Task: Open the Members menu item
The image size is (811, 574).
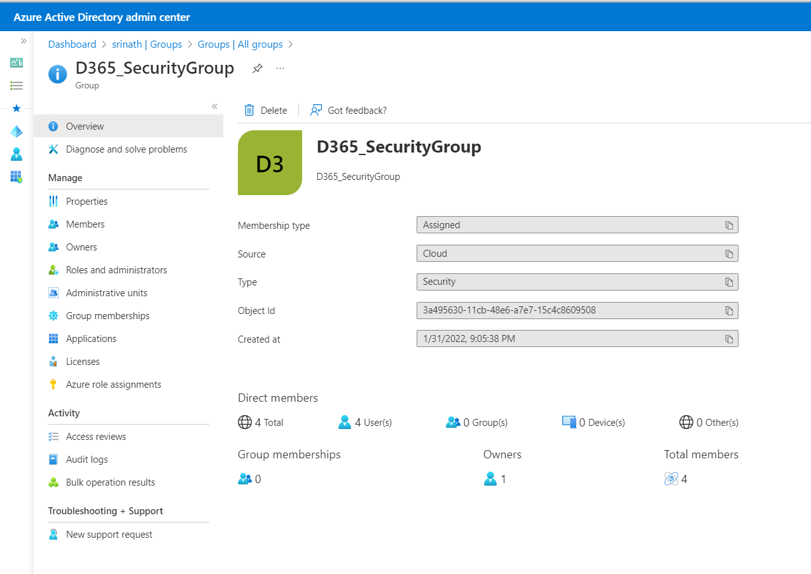Action: tap(85, 224)
